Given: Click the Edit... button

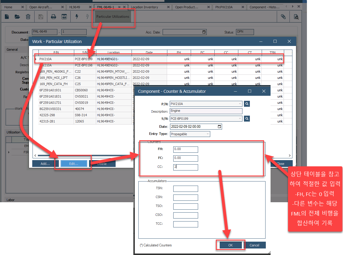Looking at the screenshot, I should tap(74, 164).
